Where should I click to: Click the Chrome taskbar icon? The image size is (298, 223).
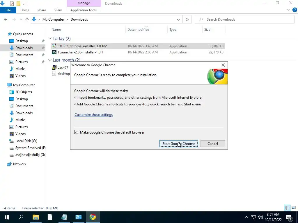[93, 217]
